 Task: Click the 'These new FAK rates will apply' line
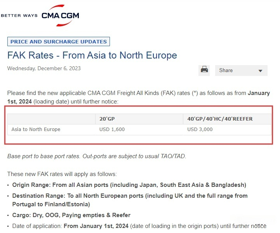click(x=62, y=174)
